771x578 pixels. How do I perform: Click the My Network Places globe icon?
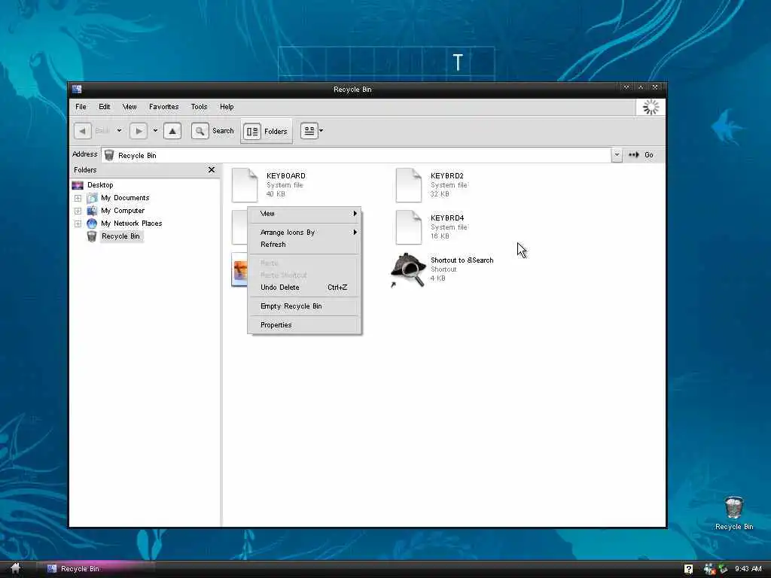(x=92, y=224)
